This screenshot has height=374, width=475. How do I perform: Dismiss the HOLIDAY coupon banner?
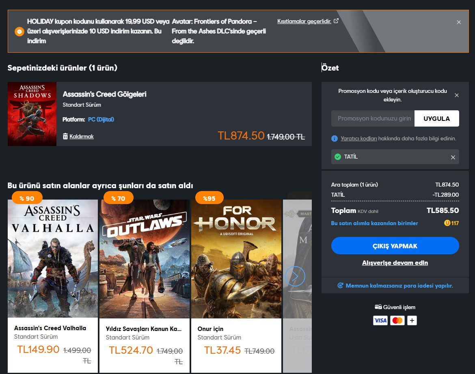coord(459,22)
